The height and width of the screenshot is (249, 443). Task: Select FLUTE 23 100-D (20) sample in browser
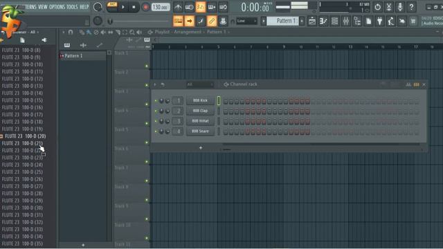pos(26,136)
